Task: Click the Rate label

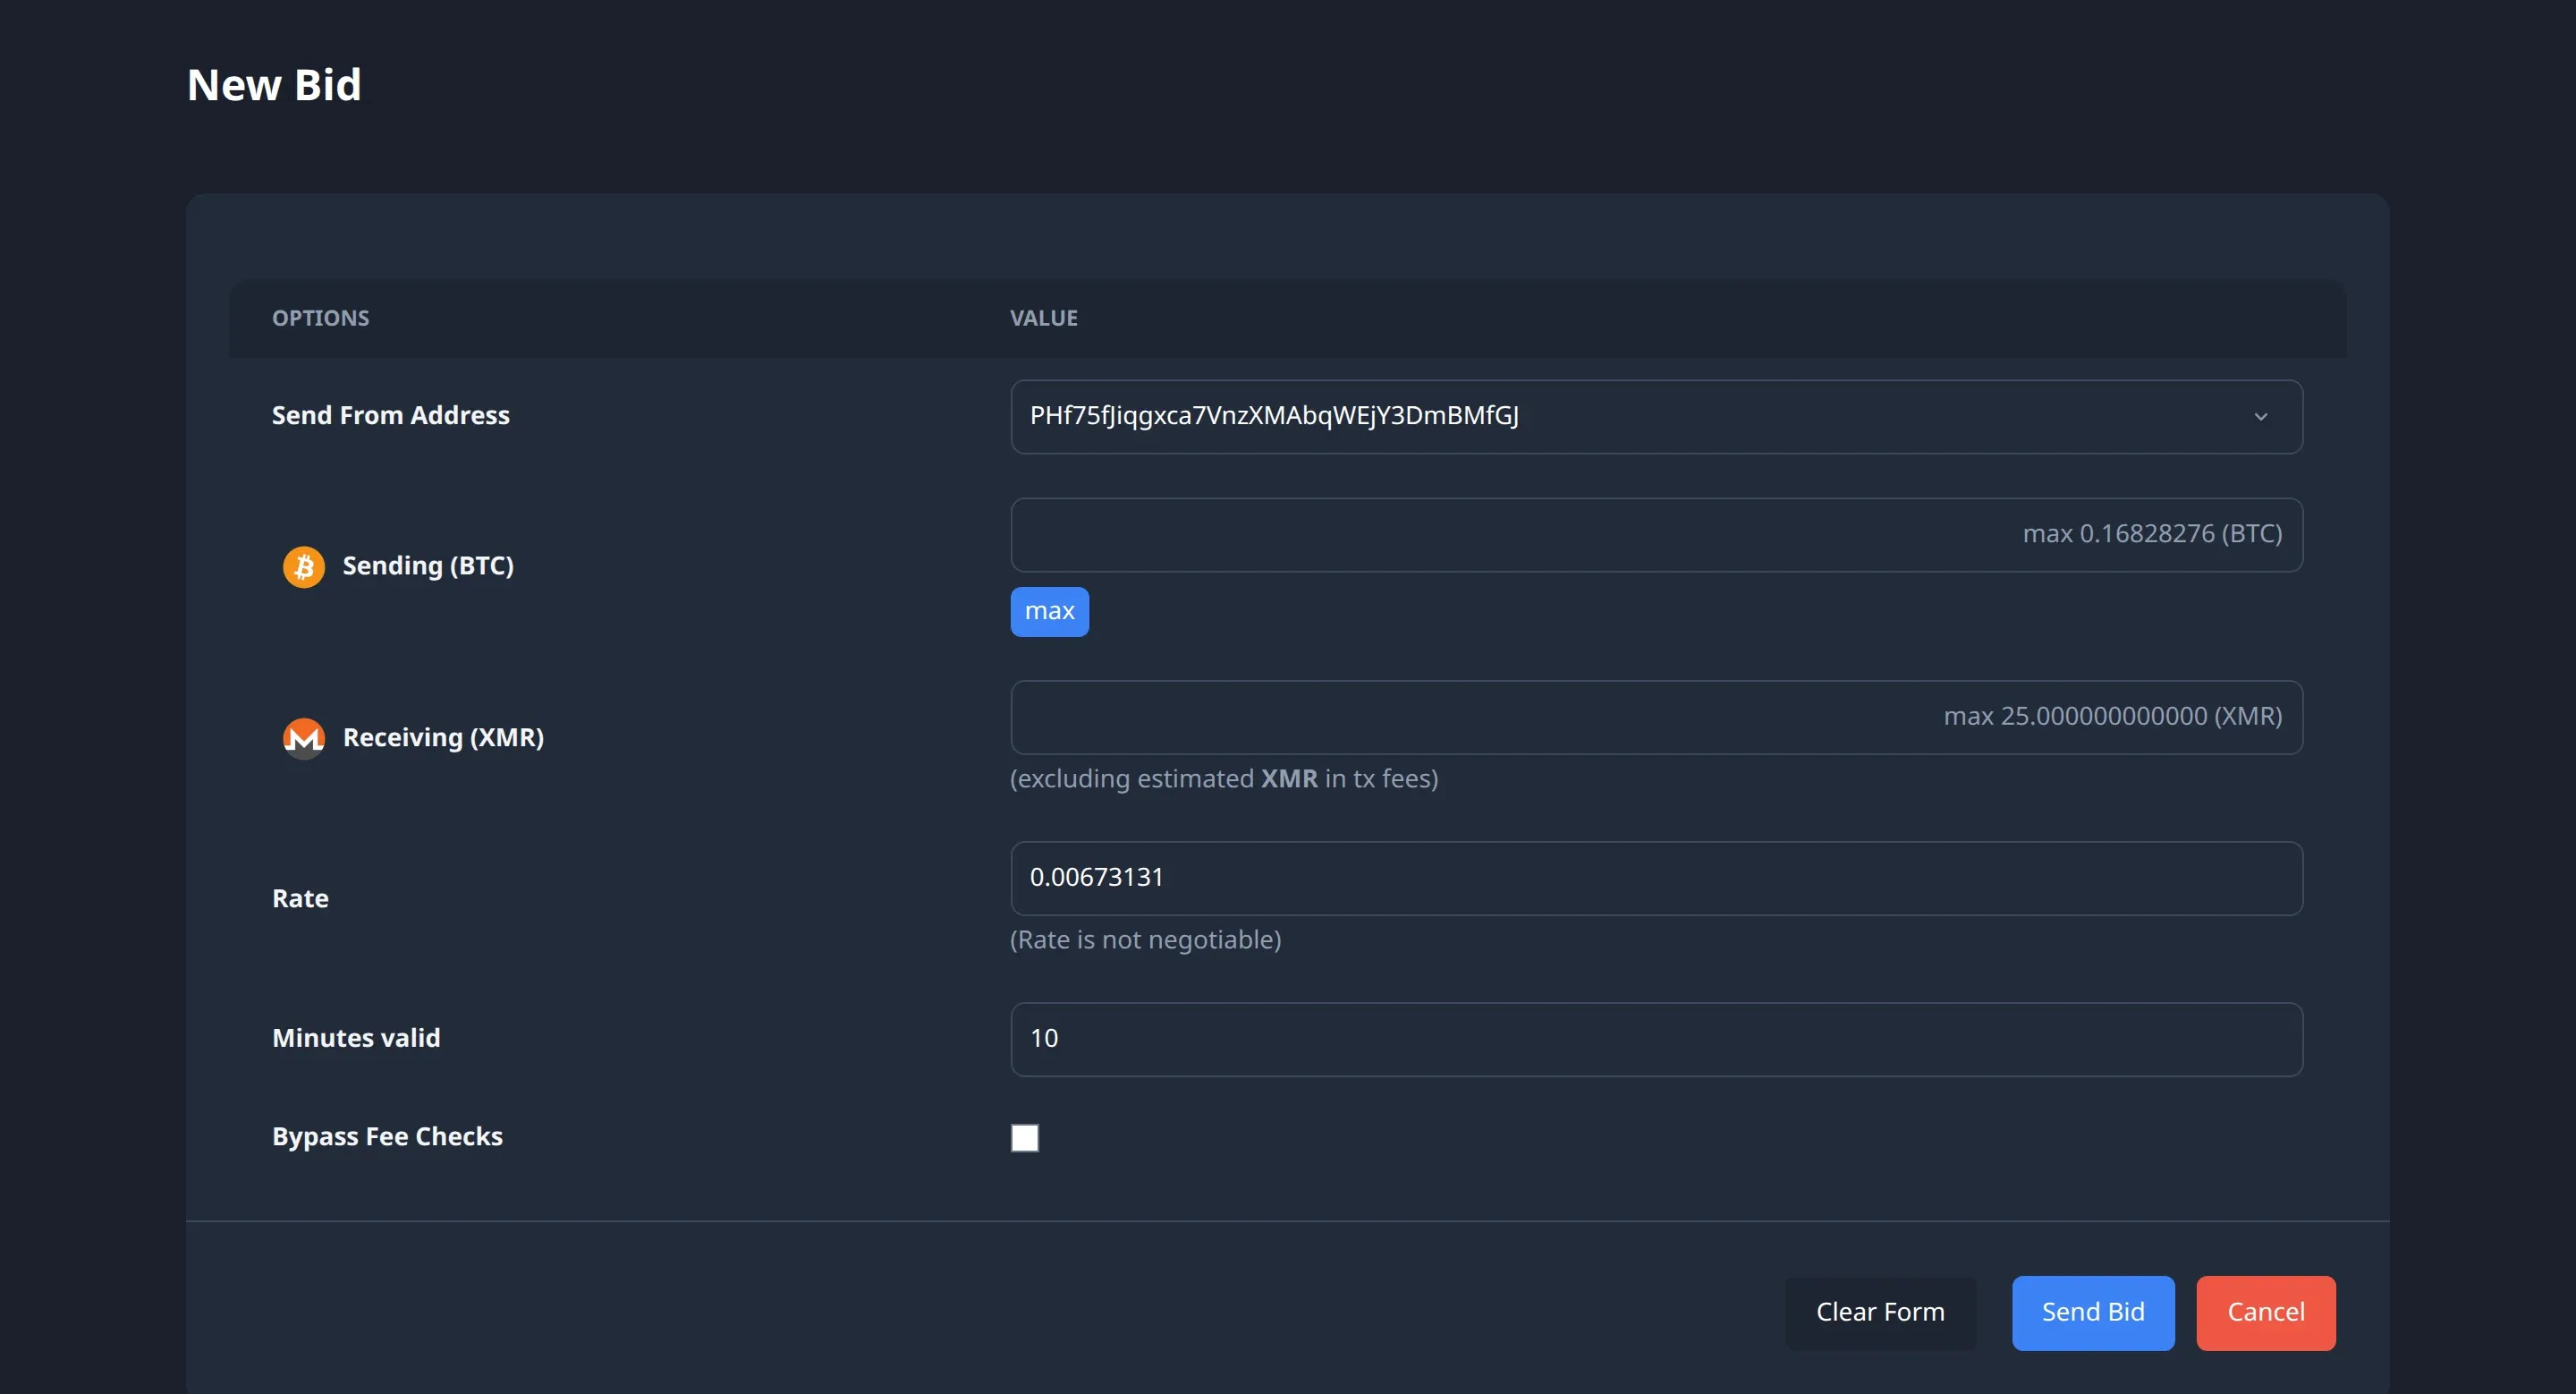Action: coord(300,899)
